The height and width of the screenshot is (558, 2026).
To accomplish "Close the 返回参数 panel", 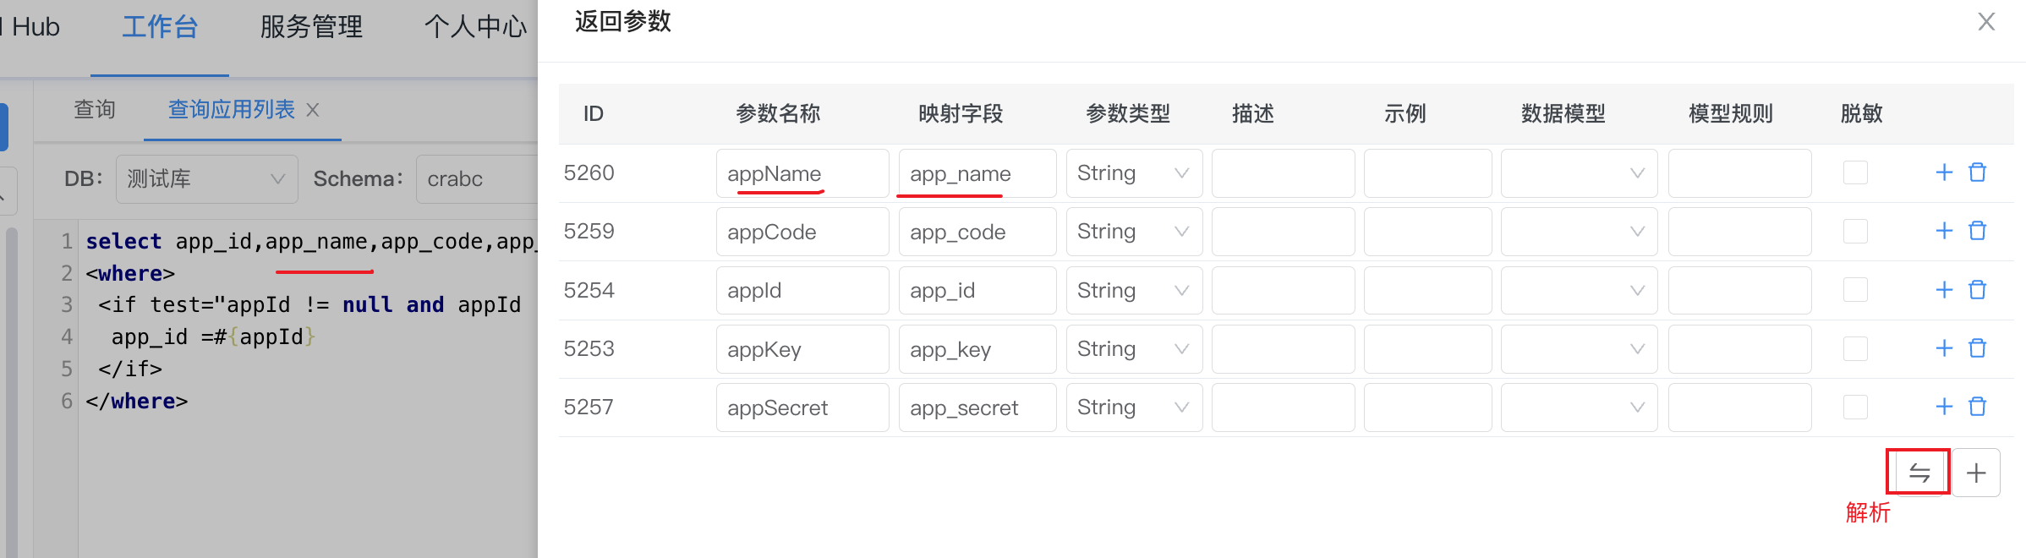I will point(1986,22).
